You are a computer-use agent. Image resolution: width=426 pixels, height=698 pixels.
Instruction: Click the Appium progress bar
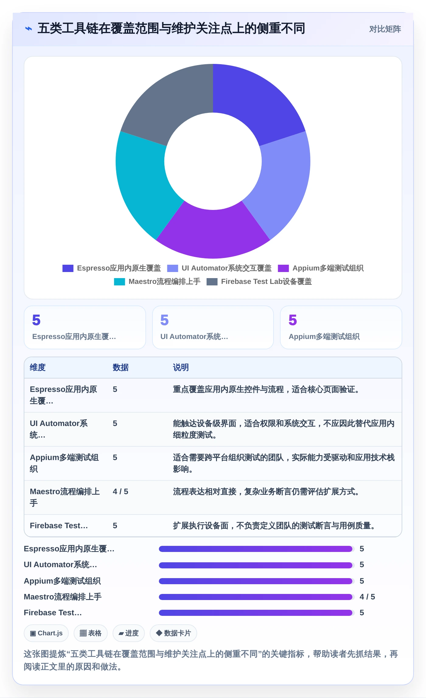(257, 581)
